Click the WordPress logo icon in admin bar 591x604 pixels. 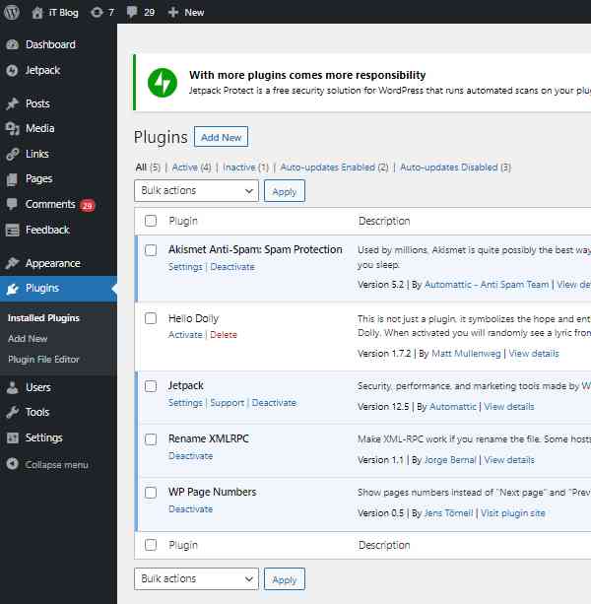pos(12,12)
